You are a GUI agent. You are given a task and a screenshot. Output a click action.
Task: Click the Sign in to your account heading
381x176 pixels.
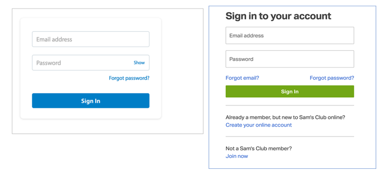pyautogui.click(x=278, y=16)
